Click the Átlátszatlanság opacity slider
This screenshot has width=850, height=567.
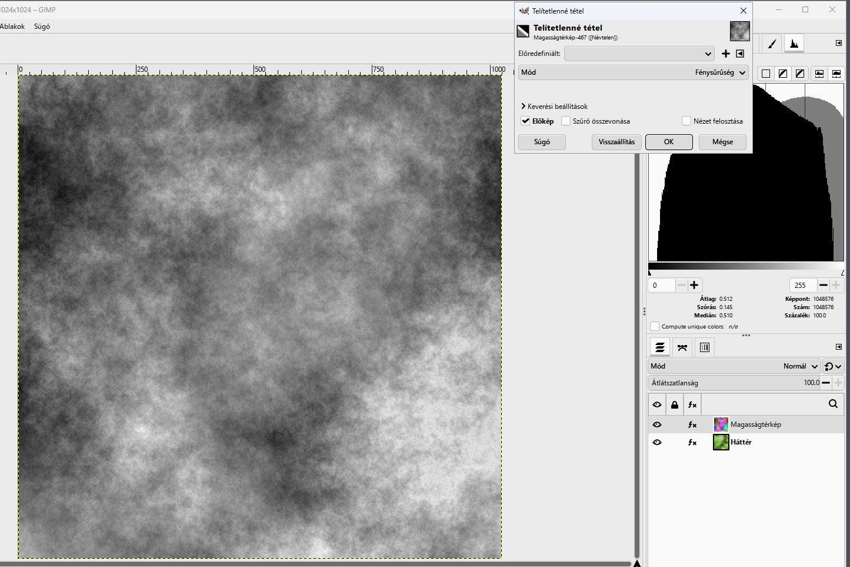pyautogui.click(x=734, y=383)
